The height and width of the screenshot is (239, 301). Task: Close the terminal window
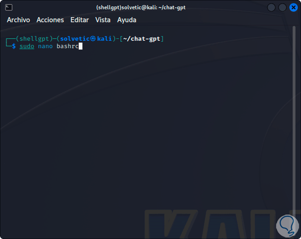(293, 7)
